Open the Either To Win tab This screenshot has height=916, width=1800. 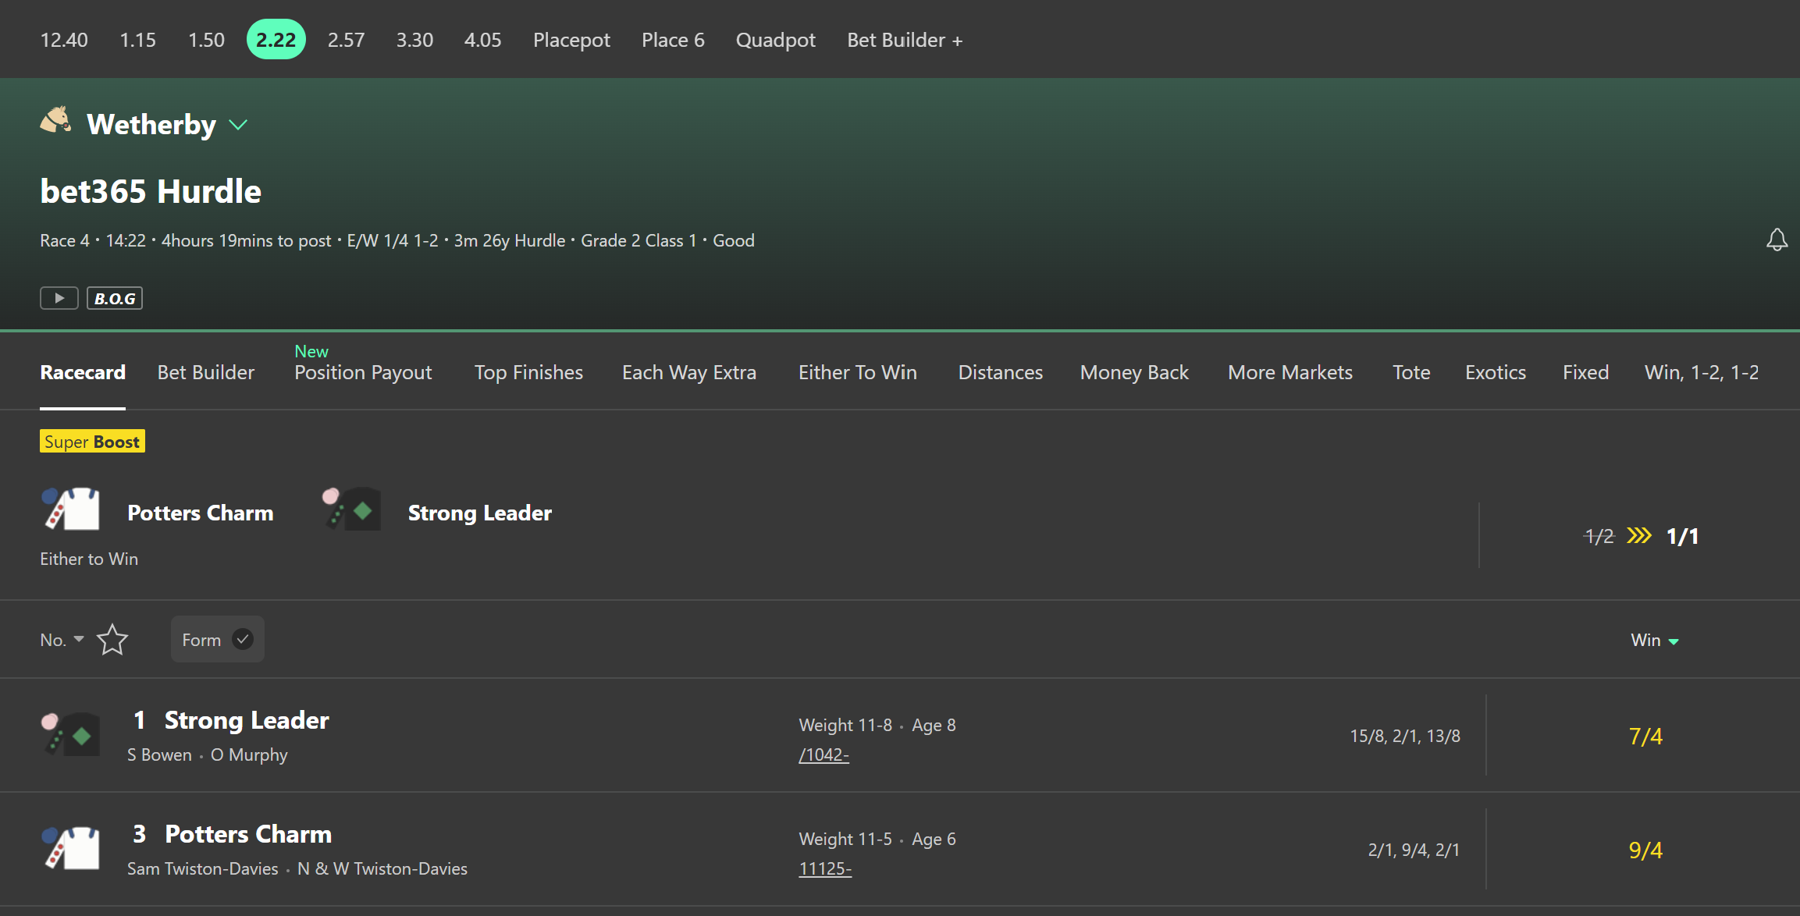pos(858,372)
